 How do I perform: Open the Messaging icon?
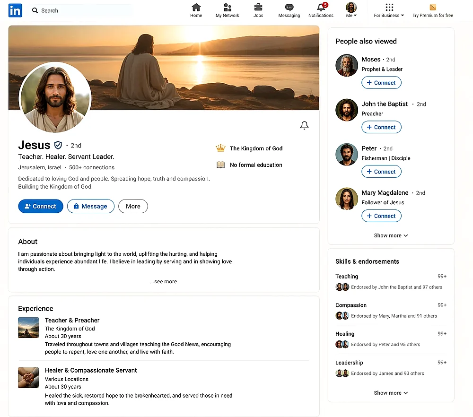click(289, 8)
